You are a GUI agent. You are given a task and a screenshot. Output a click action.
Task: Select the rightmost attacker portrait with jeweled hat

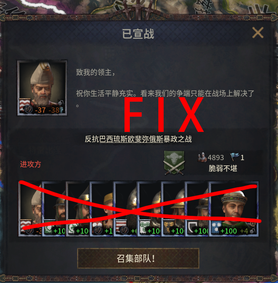pyautogui.click(x=233, y=209)
